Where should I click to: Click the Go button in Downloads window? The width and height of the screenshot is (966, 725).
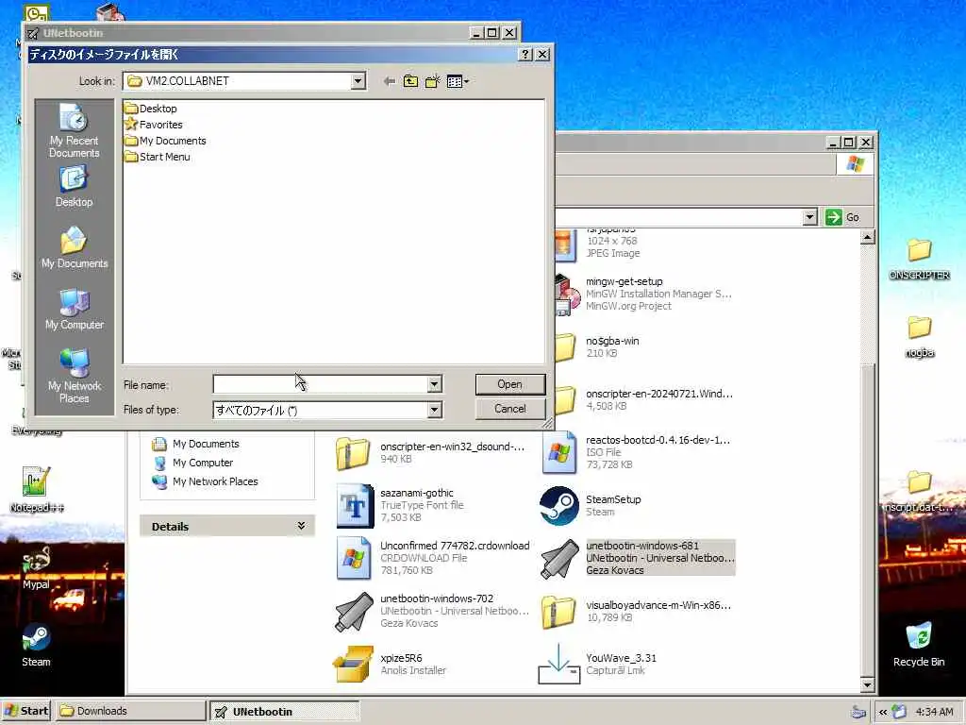842,217
